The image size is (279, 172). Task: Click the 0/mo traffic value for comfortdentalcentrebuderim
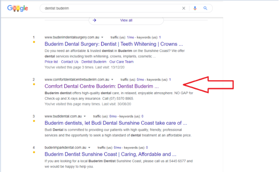pyautogui.click(x=140, y=80)
